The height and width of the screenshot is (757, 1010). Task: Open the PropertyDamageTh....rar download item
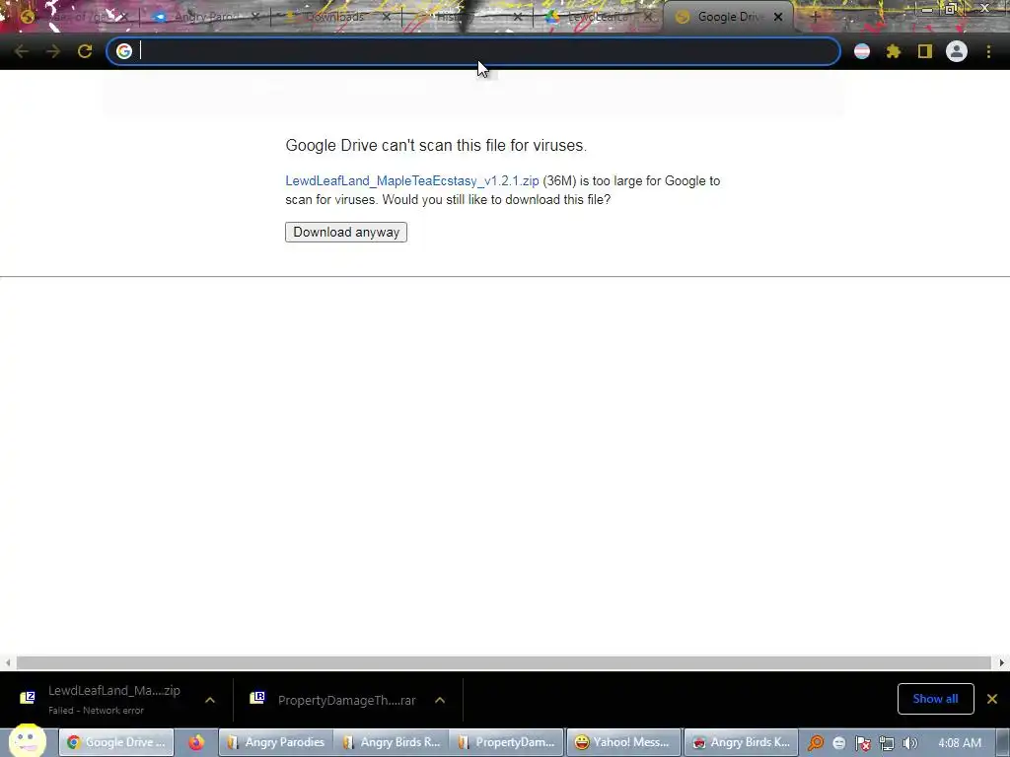[346, 701]
